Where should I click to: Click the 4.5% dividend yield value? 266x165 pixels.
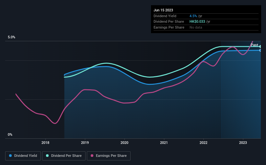click(x=193, y=16)
